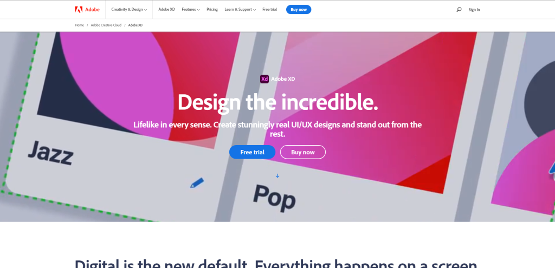Click the blue down arrow below buttons
This screenshot has width=555, height=268.
pos(277,176)
